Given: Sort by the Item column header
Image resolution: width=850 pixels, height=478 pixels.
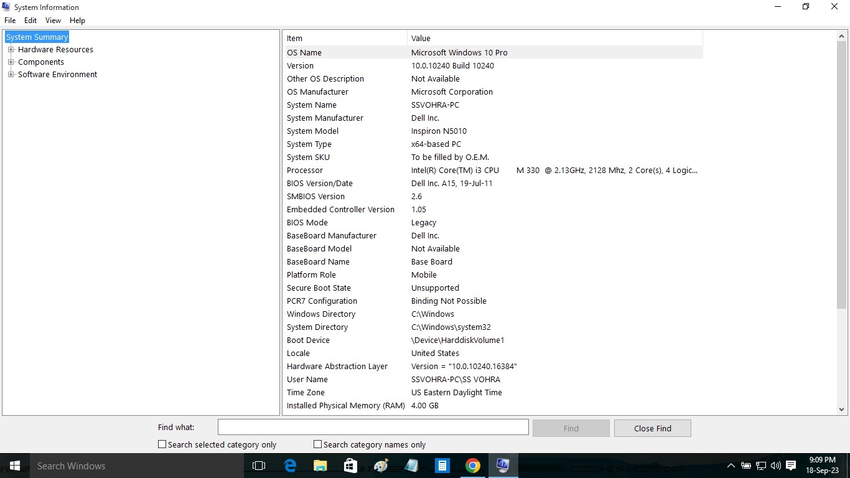Looking at the screenshot, I should 345,39.
